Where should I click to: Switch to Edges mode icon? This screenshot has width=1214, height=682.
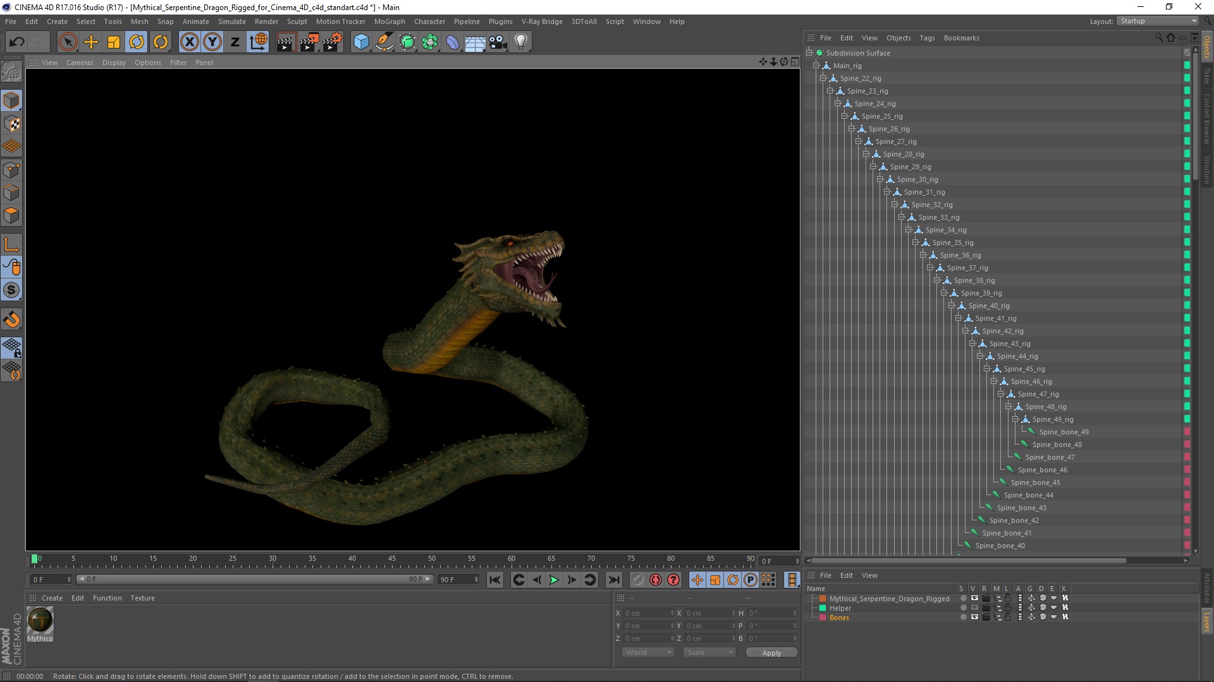click(x=11, y=192)
